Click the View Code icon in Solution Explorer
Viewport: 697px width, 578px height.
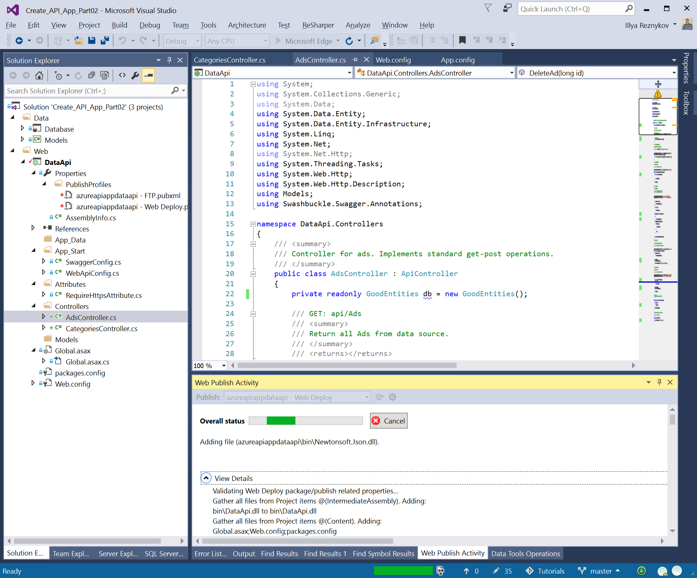click(122, 76)
